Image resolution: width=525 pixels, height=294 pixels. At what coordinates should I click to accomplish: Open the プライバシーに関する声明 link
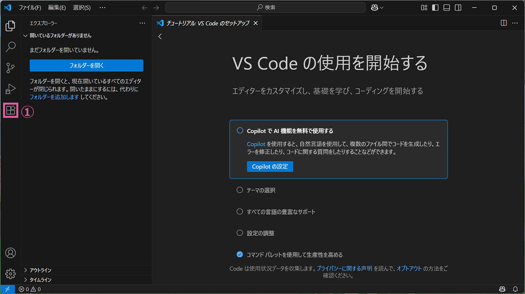tap(345, 268)
